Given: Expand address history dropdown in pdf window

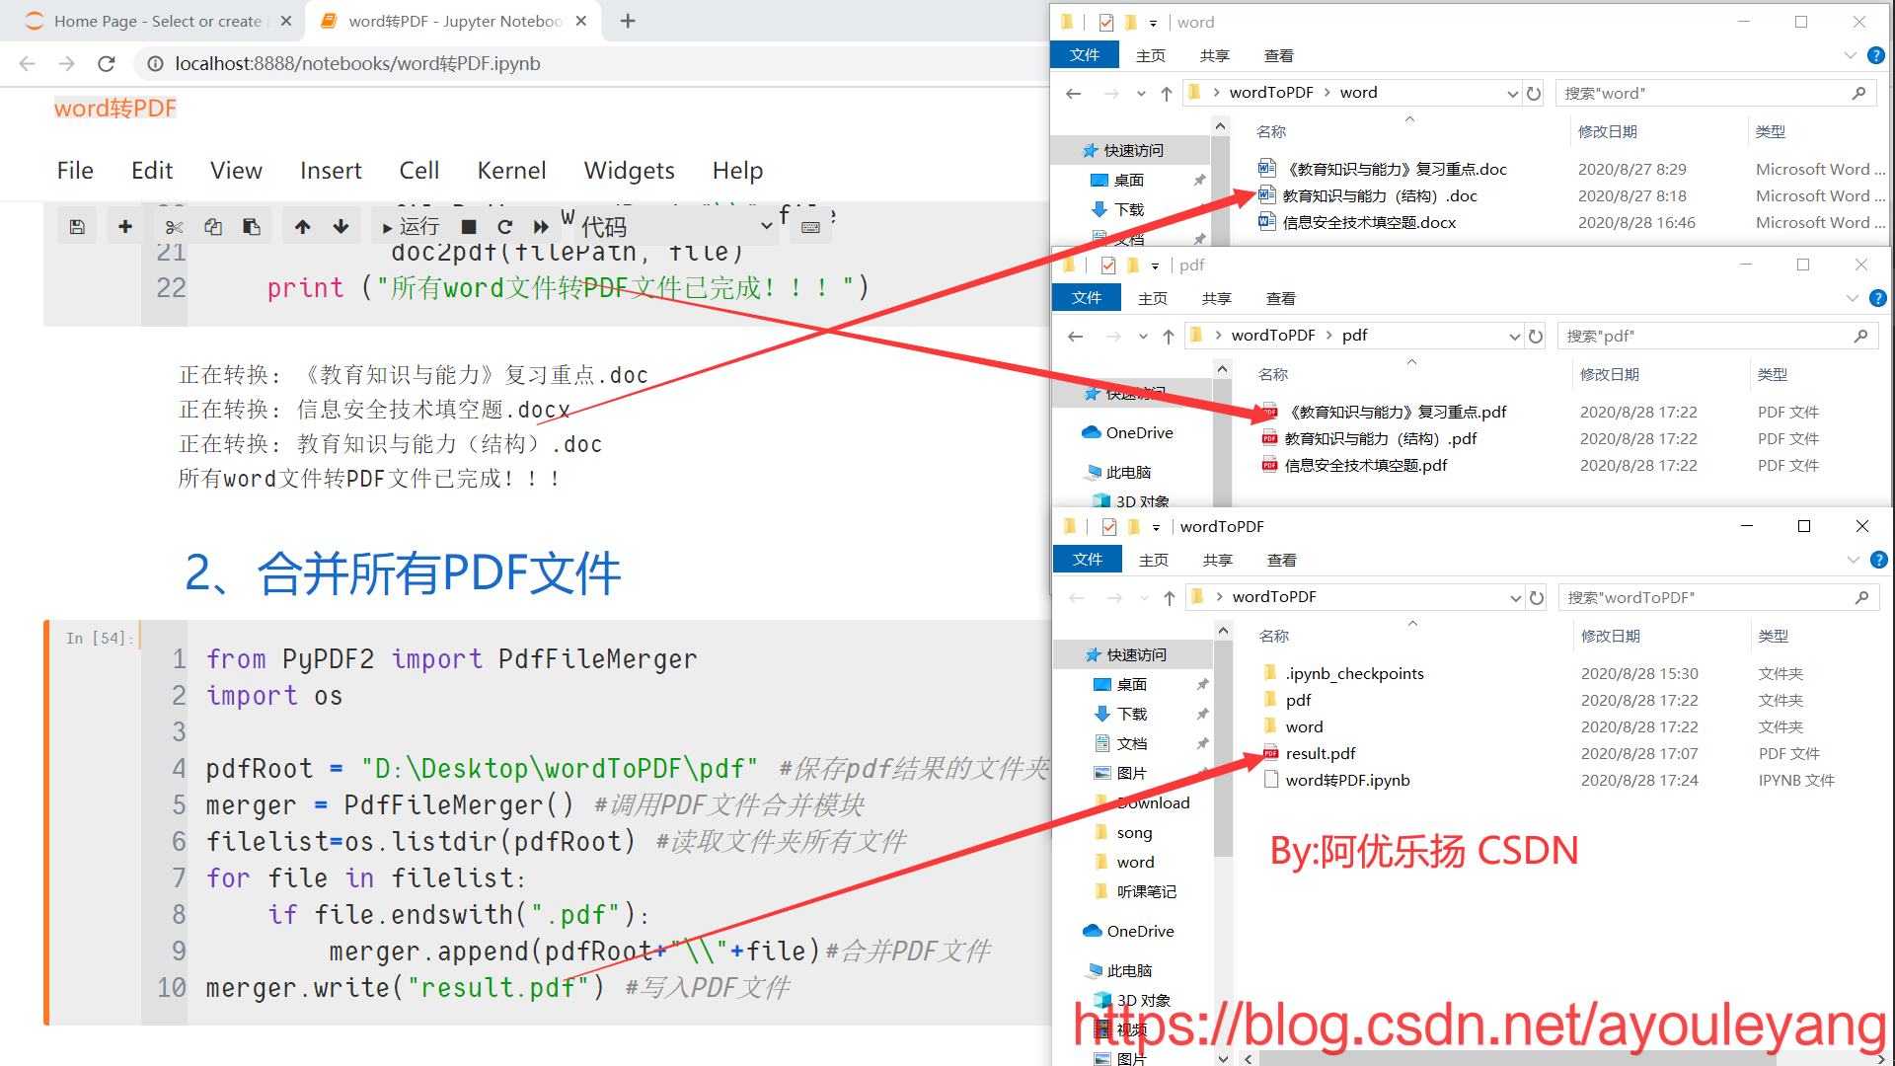Looking at the screenshot, I should point(1514,337).
